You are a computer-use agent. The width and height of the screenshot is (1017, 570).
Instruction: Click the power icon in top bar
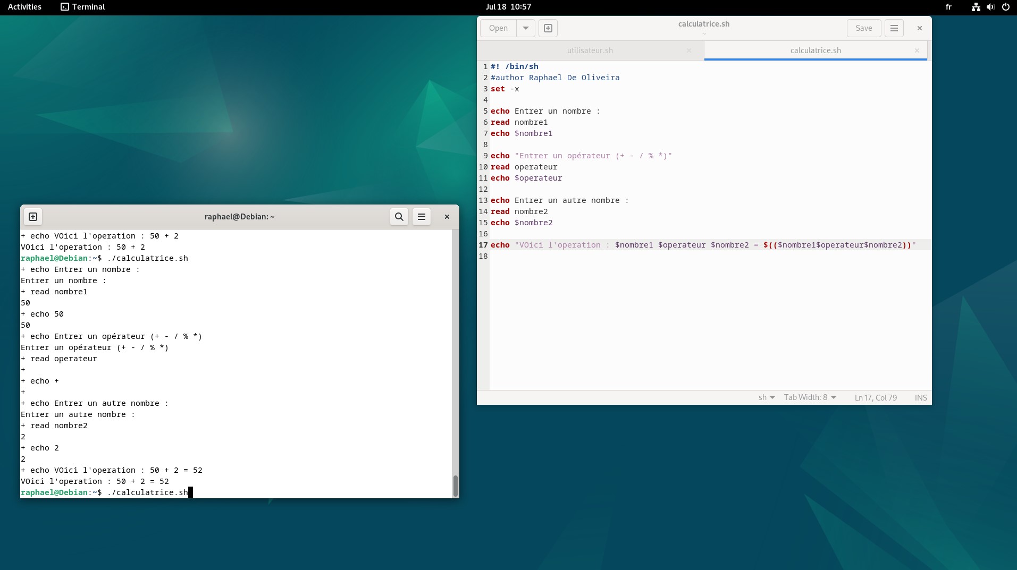click(1005, 7)
